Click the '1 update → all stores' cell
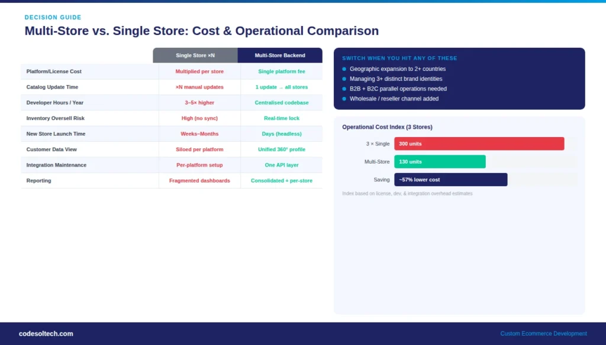This screenshot has width=606, height=345. point(281,87)
